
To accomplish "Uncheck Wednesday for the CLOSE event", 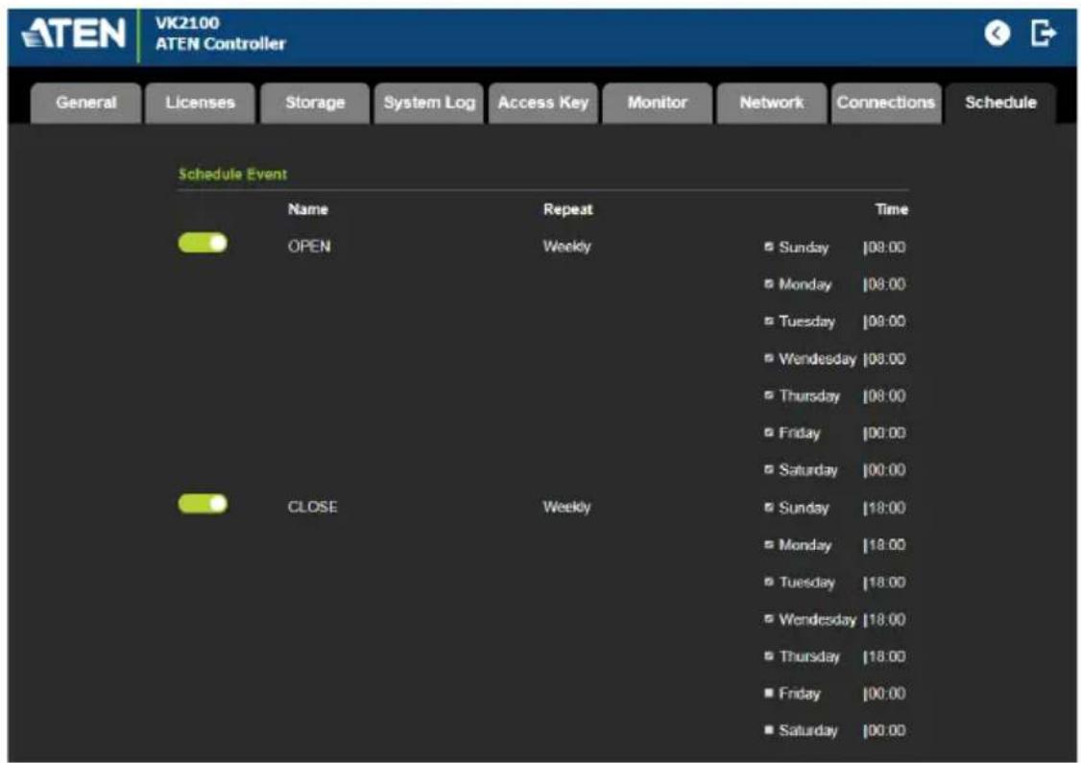I will coord(769,620).
